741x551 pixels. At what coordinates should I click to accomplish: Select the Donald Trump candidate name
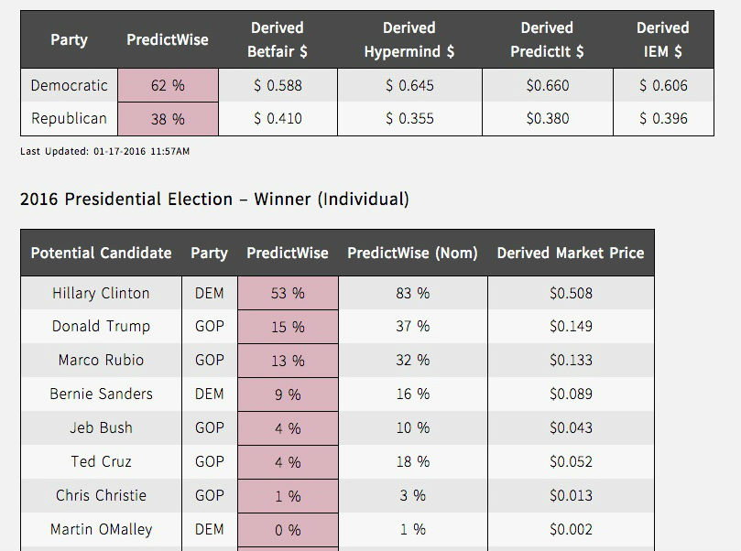pos(101,327)
